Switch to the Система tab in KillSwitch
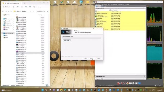 [98, 6]
